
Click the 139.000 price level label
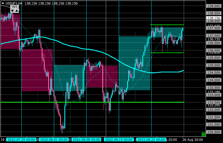tap(214, 6)
